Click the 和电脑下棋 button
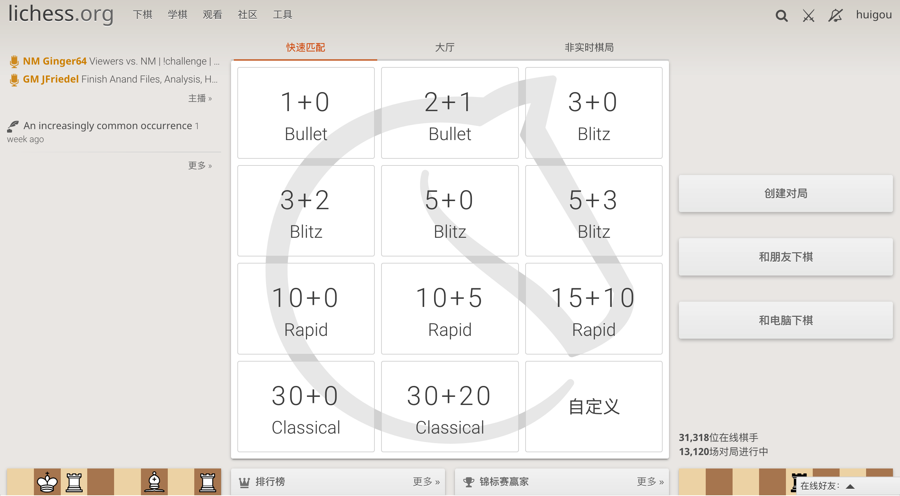The image size is (900, 496). pos(786,320)
